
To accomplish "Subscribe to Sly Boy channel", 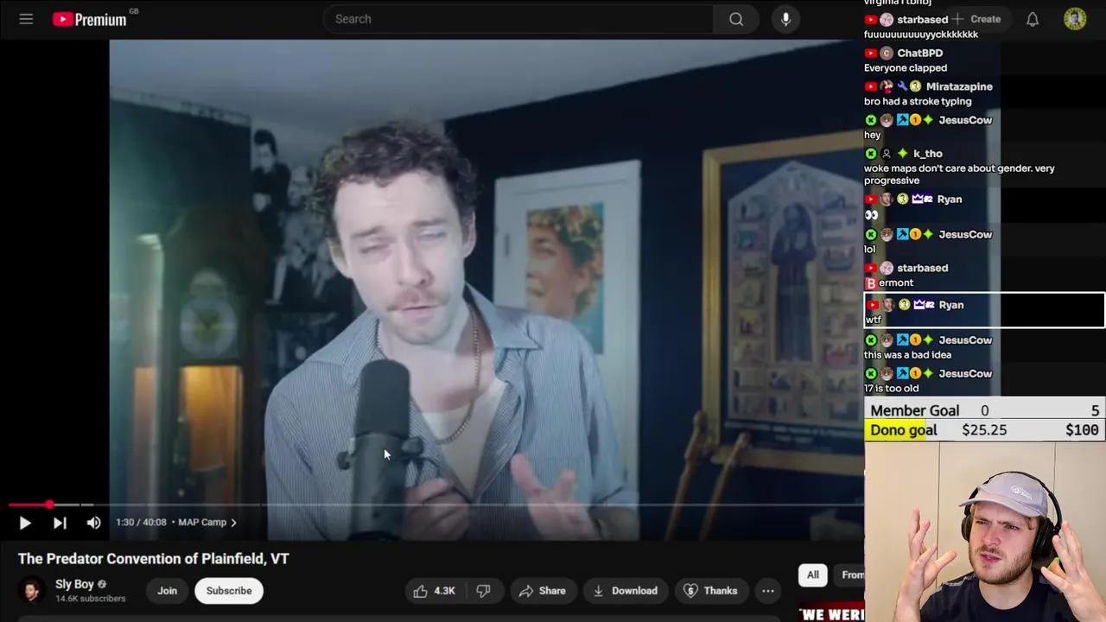I will (229, 591).
